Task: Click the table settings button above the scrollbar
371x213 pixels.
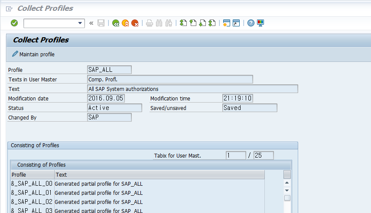Action: coord(287,174)
